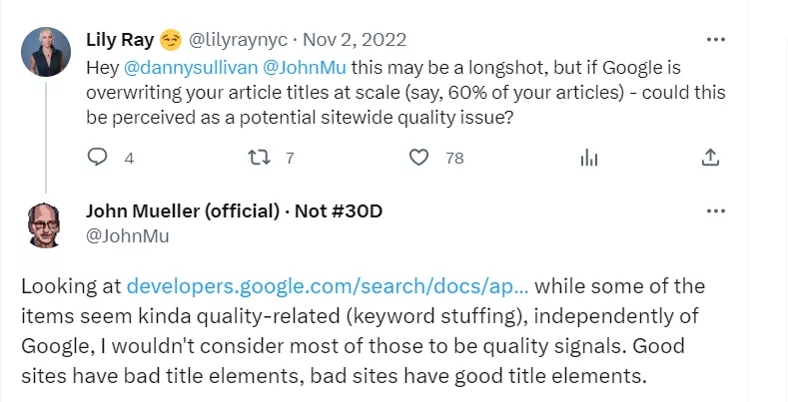The width and height of the screenshot is (788, 402).
Task: Like Lily Ray's tweet with heart icon
Action: 418,158
